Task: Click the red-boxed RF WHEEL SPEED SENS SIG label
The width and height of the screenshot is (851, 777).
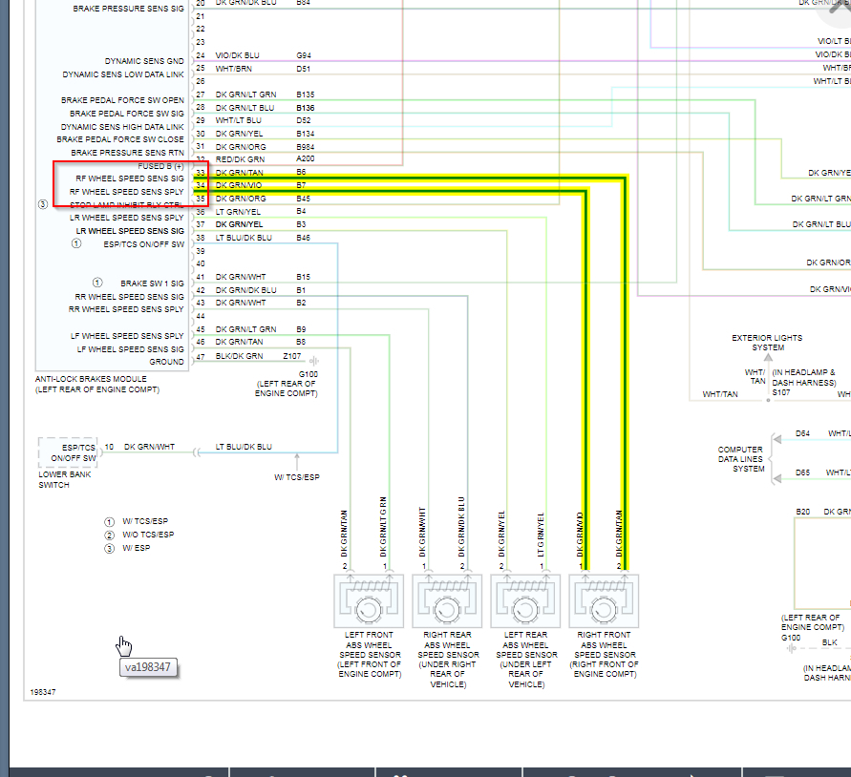Action: point(130,178)
